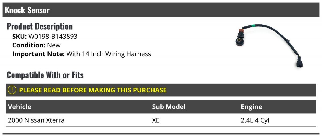Click the SKU label

tap(20, 37)
